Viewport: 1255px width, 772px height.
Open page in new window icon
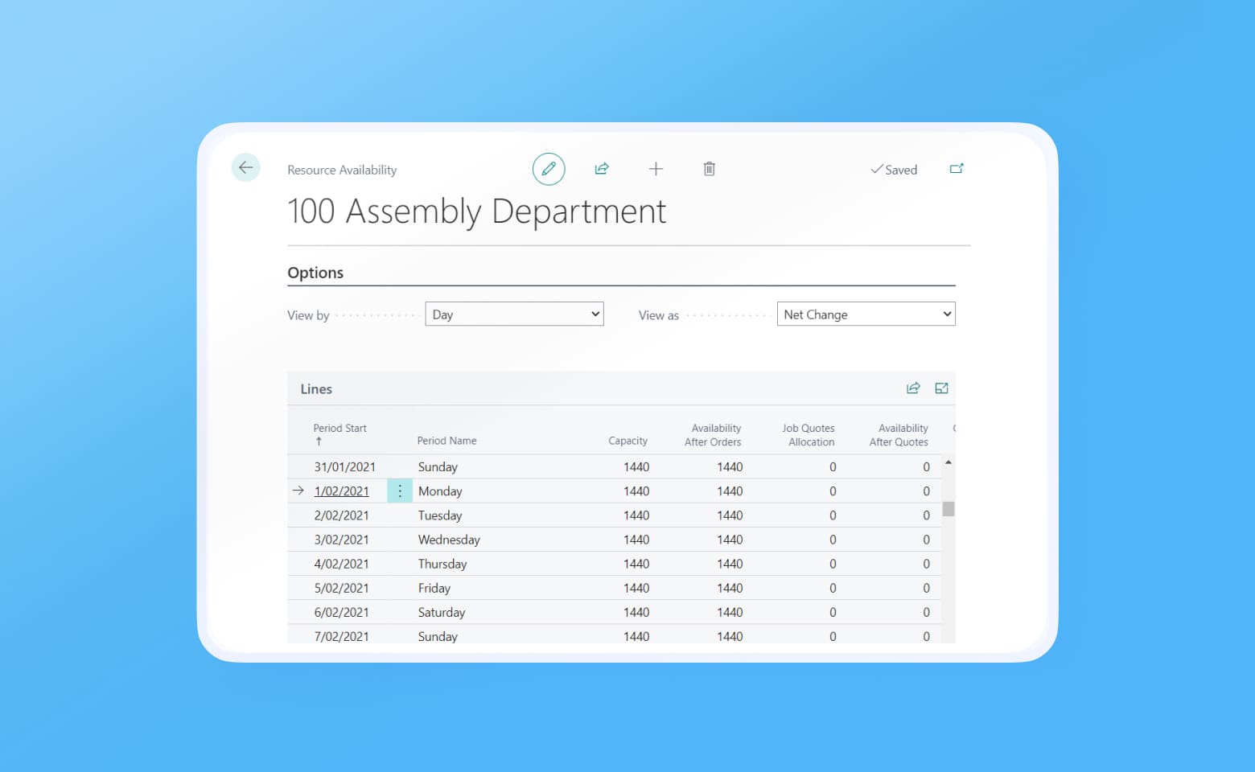point(957,169)
